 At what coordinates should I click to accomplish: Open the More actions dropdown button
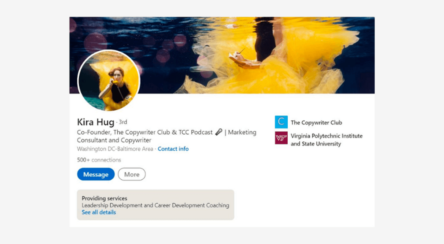click(132, 174)
